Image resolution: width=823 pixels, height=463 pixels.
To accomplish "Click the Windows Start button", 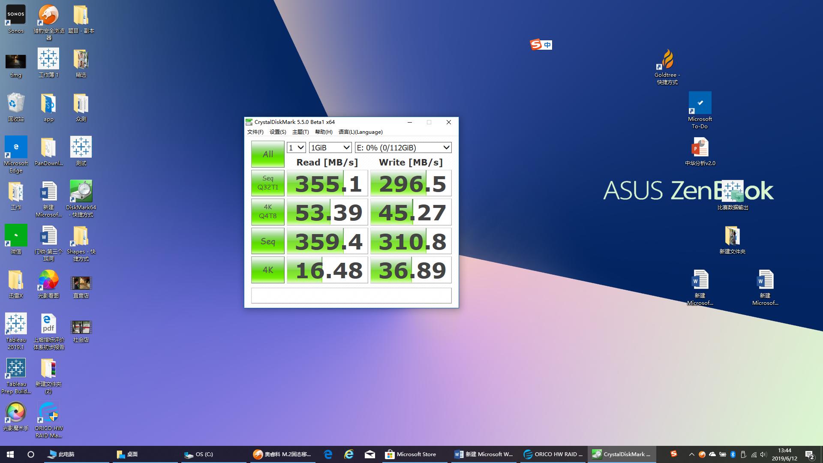I will point(10,454).
